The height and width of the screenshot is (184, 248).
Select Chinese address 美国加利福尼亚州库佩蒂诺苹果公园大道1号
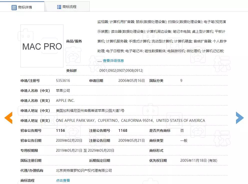pyautogui.click(x=90, y=111)
